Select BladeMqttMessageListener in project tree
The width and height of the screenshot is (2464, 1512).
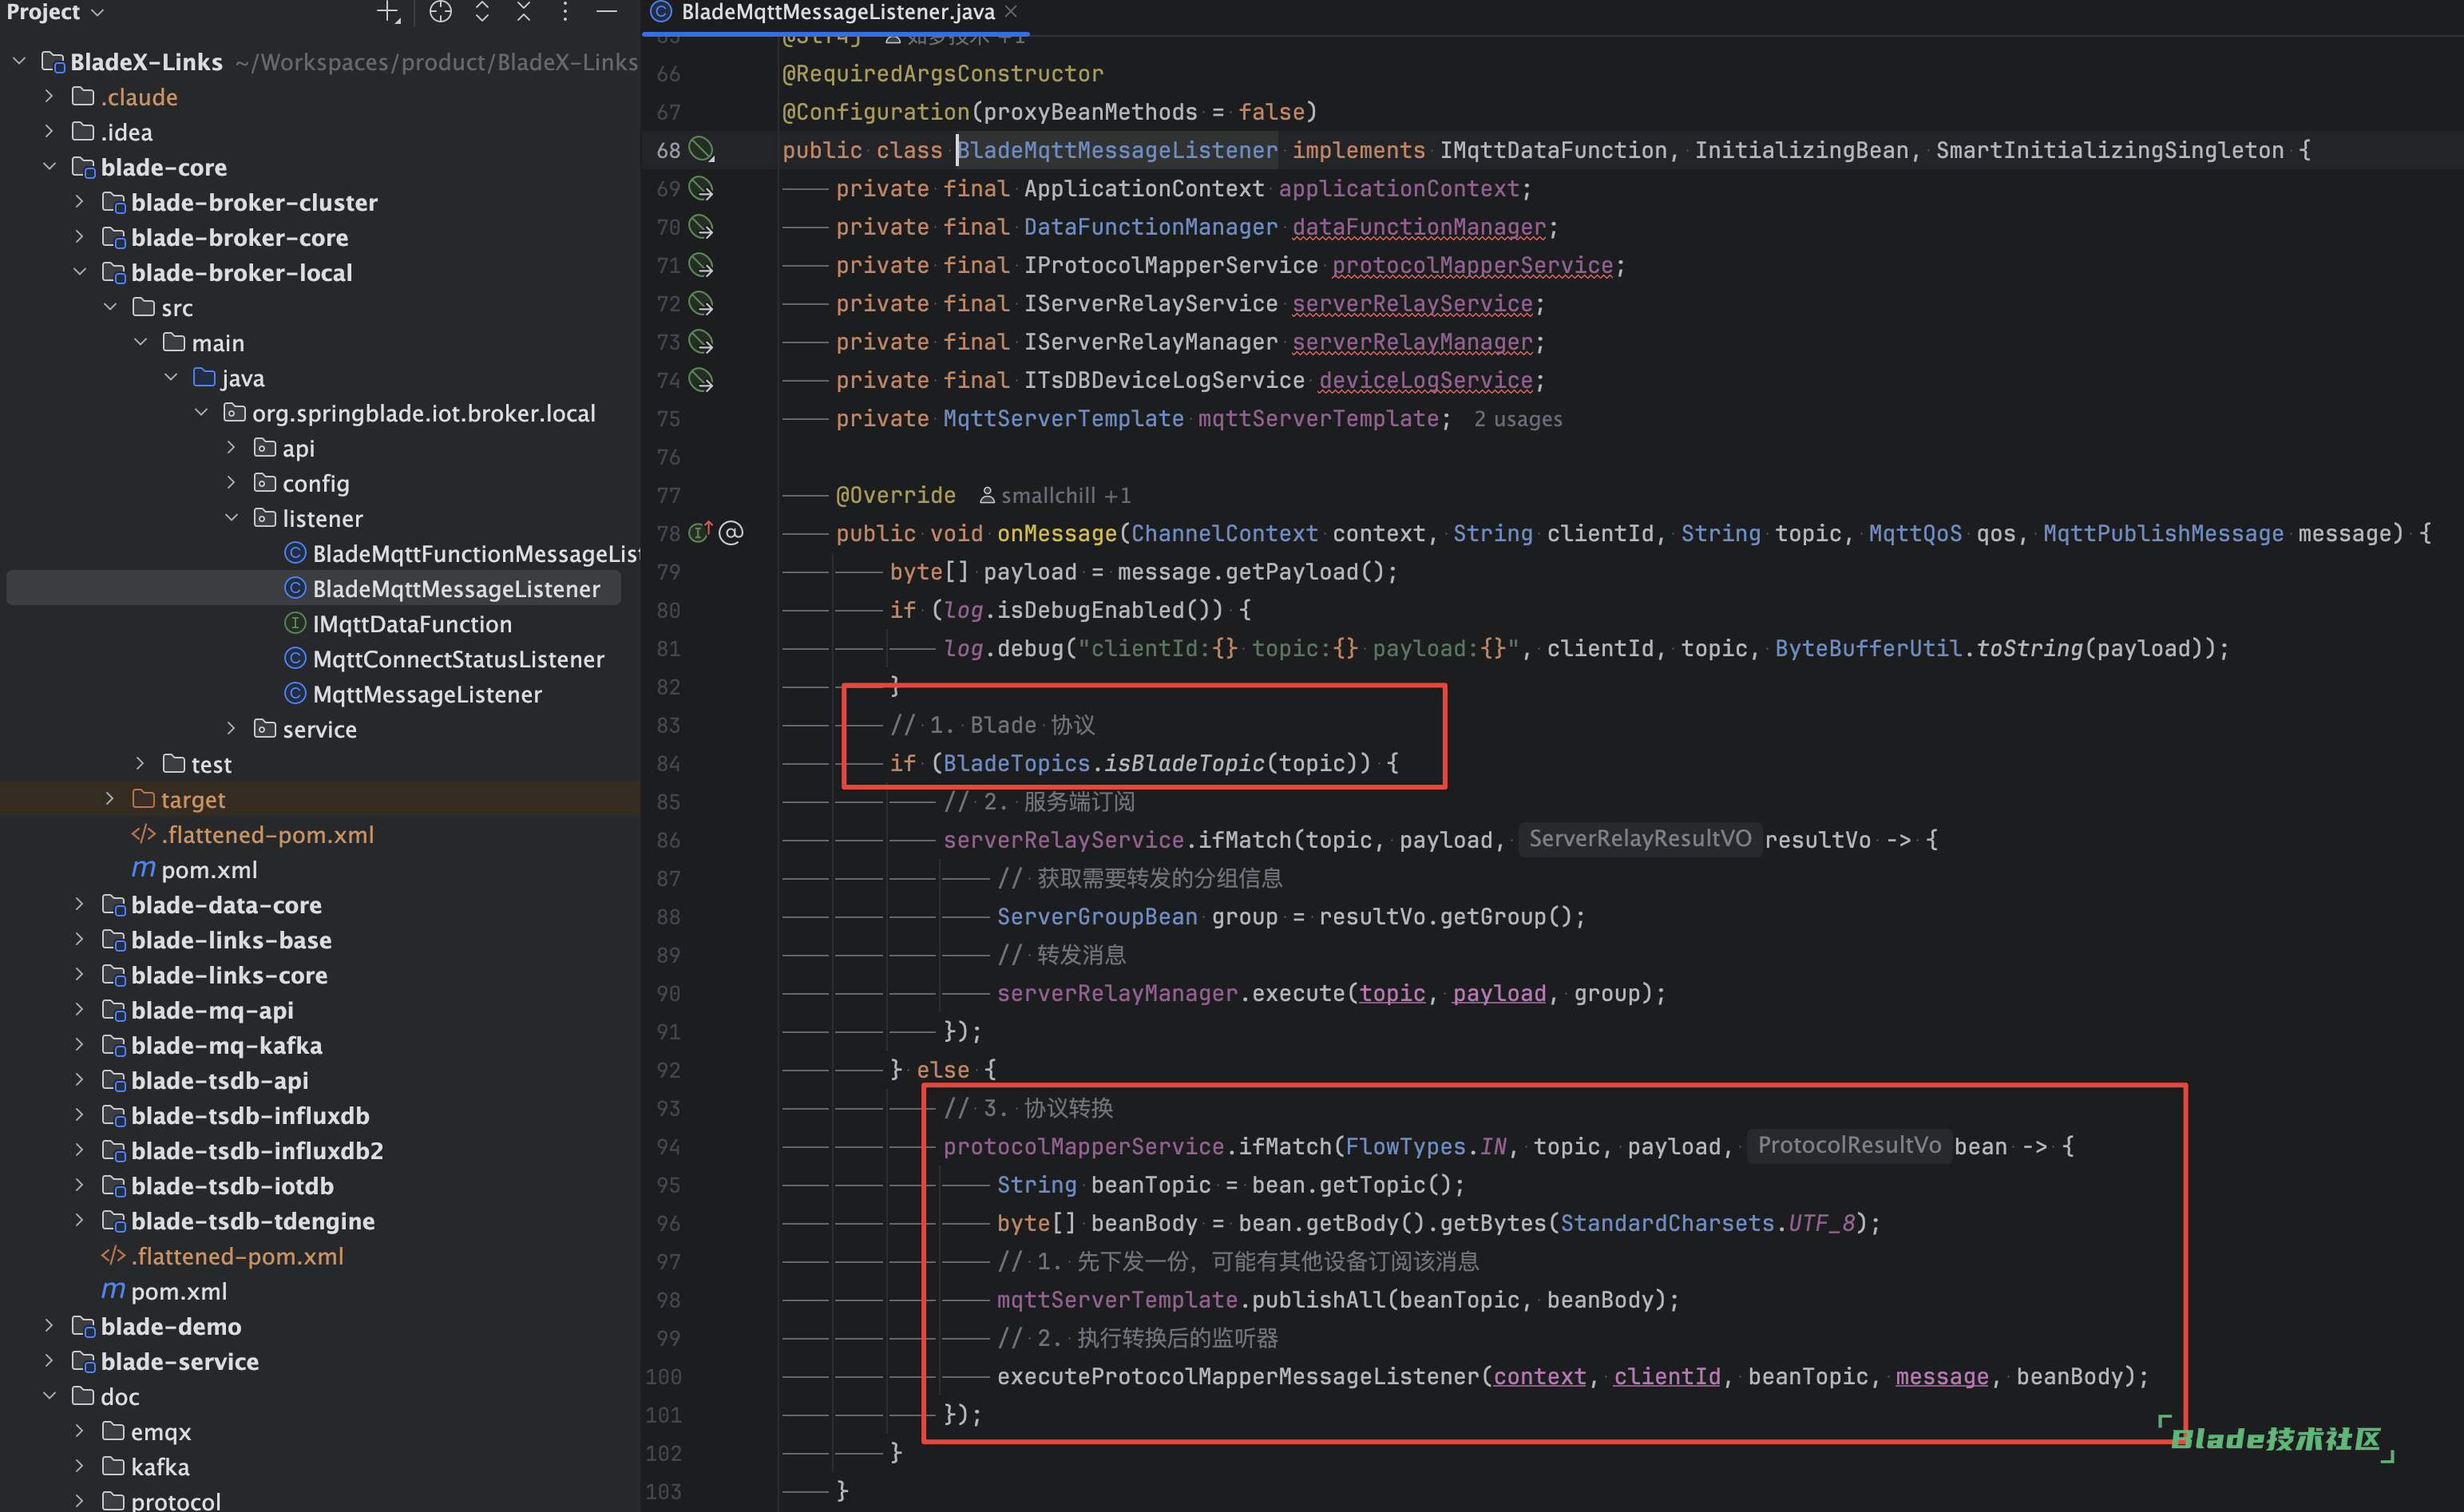click(442, 589)
